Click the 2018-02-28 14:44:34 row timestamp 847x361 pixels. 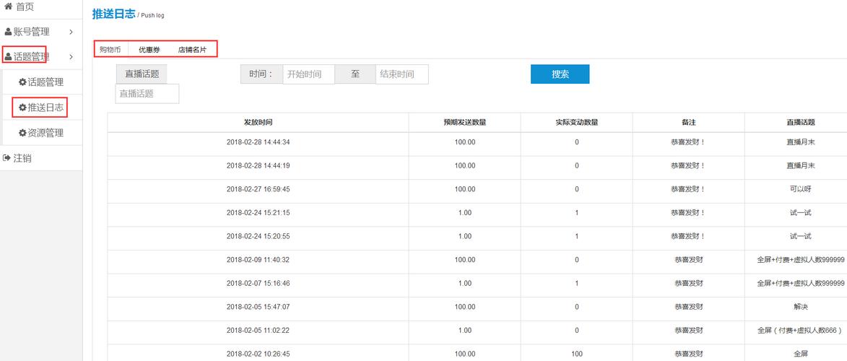tap(258, 142)
